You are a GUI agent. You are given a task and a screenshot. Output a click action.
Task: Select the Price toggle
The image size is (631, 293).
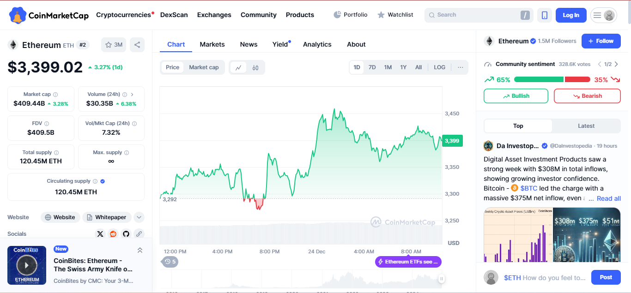pos(172,67)
